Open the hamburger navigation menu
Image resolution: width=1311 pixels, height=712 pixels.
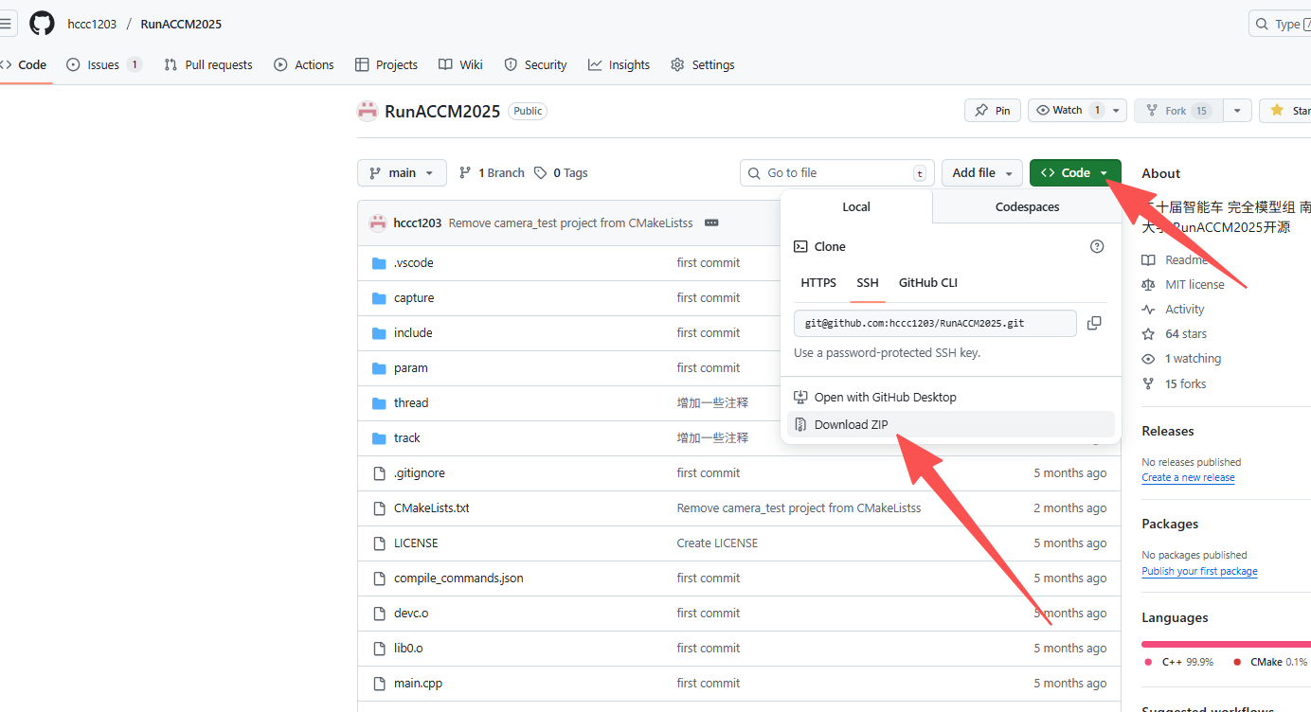[x=8, y=24]
